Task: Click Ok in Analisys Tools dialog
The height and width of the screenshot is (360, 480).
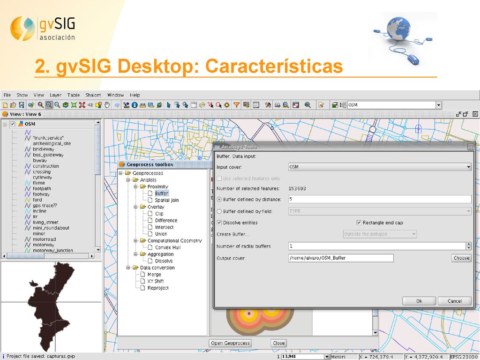Action: [419, 301]
